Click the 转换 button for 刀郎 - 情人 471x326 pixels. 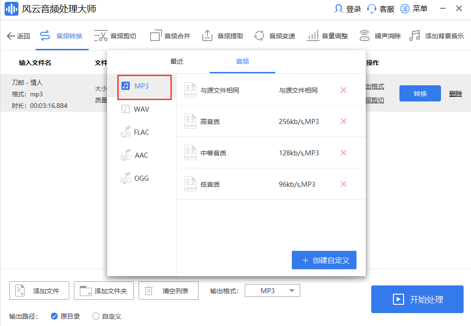420,94
